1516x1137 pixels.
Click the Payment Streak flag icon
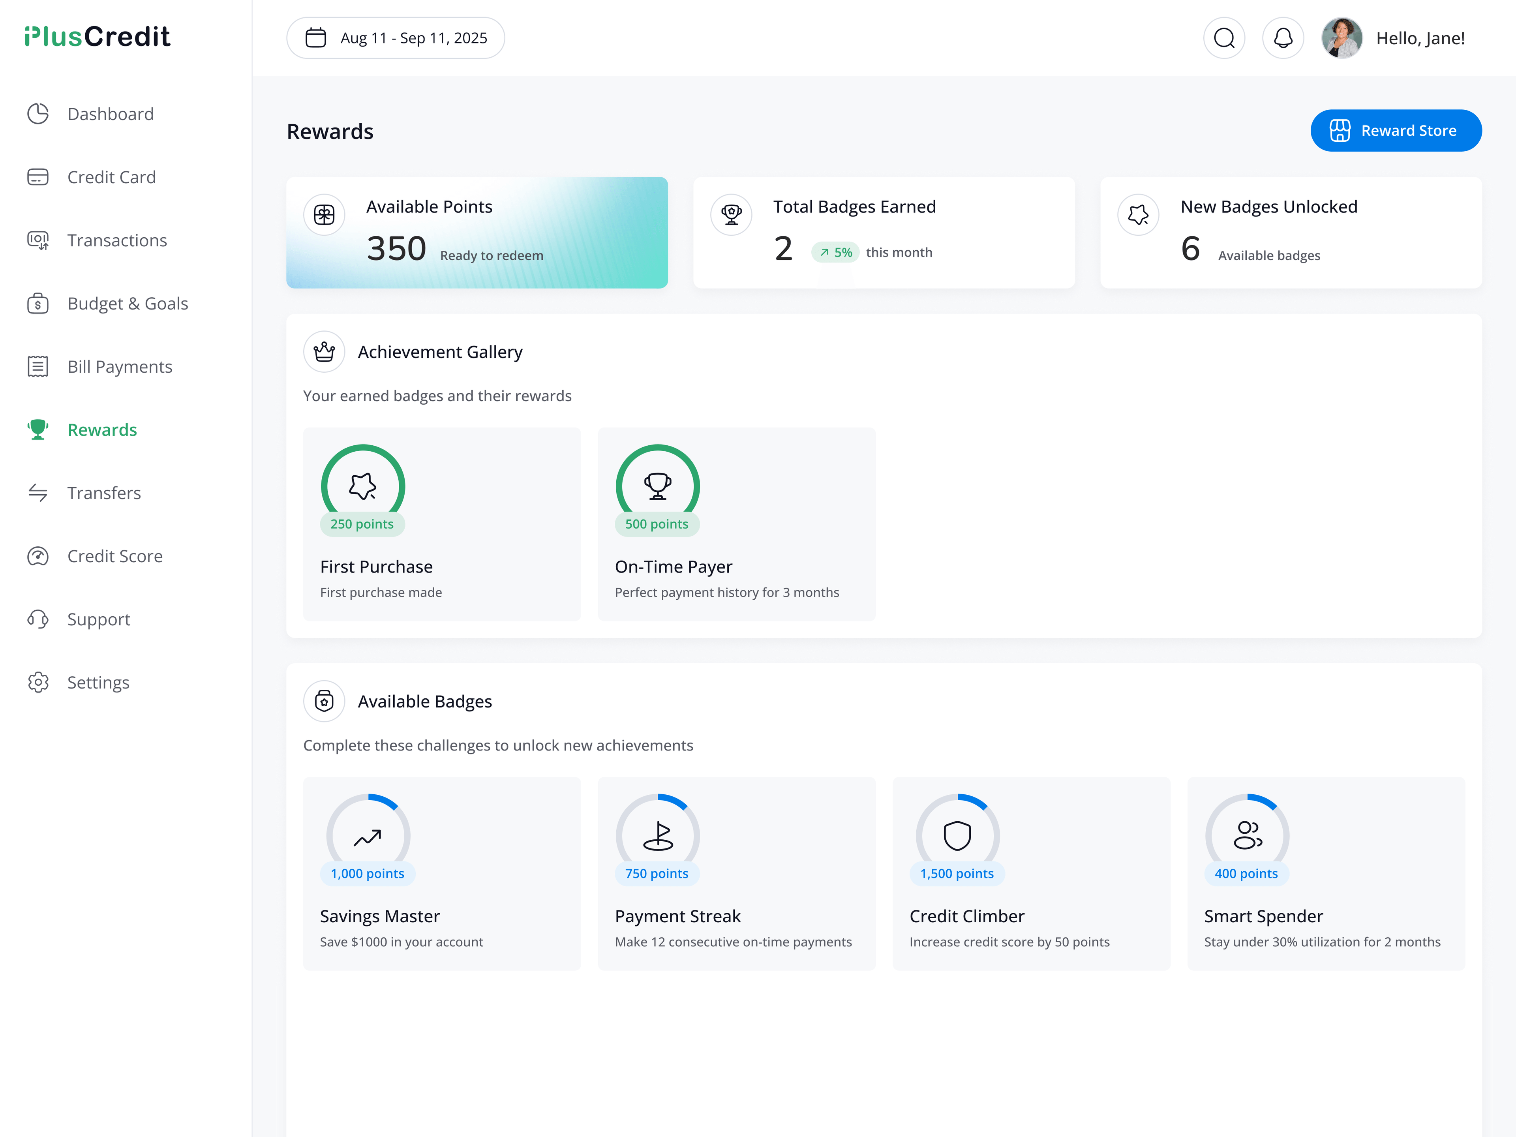click(x=658, y=836)
